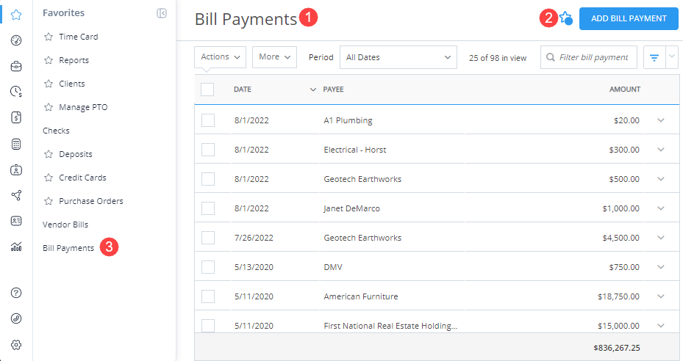Screen dimensions: 683x361
Task: Select the American Furniture row checkbox
Action: click(x=208, y=296)
